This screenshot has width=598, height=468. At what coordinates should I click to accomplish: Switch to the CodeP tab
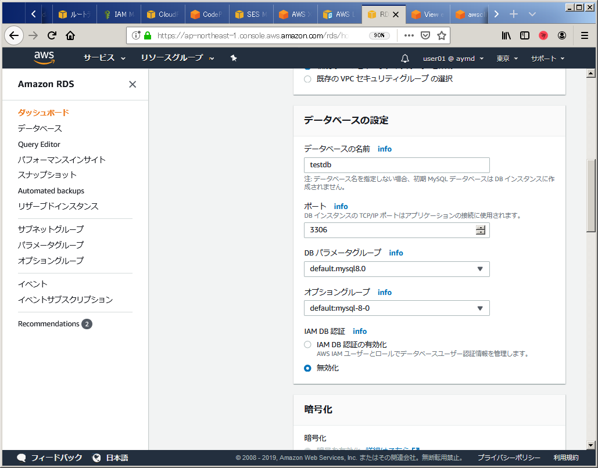click(207, 14)
